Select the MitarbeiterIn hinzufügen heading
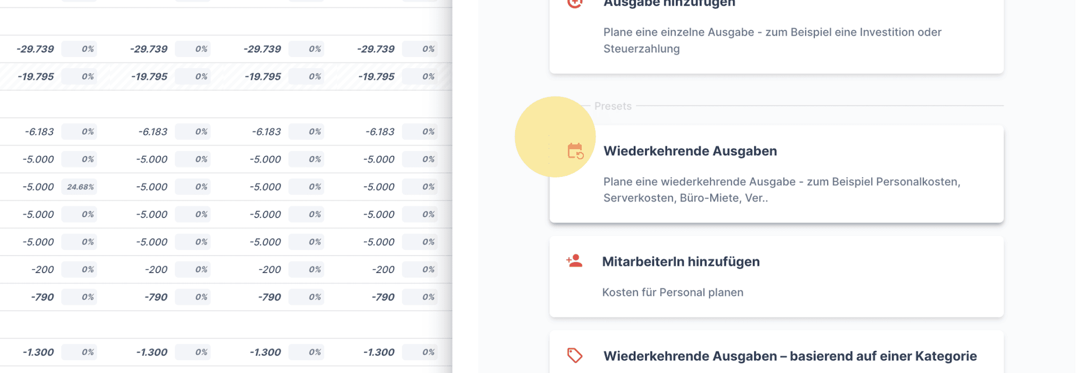 pos(681,262)
